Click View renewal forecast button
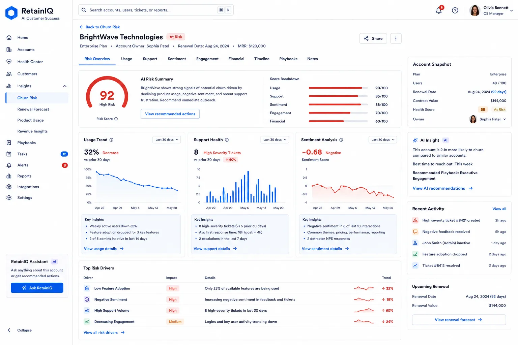 click(x=459, y=320)
